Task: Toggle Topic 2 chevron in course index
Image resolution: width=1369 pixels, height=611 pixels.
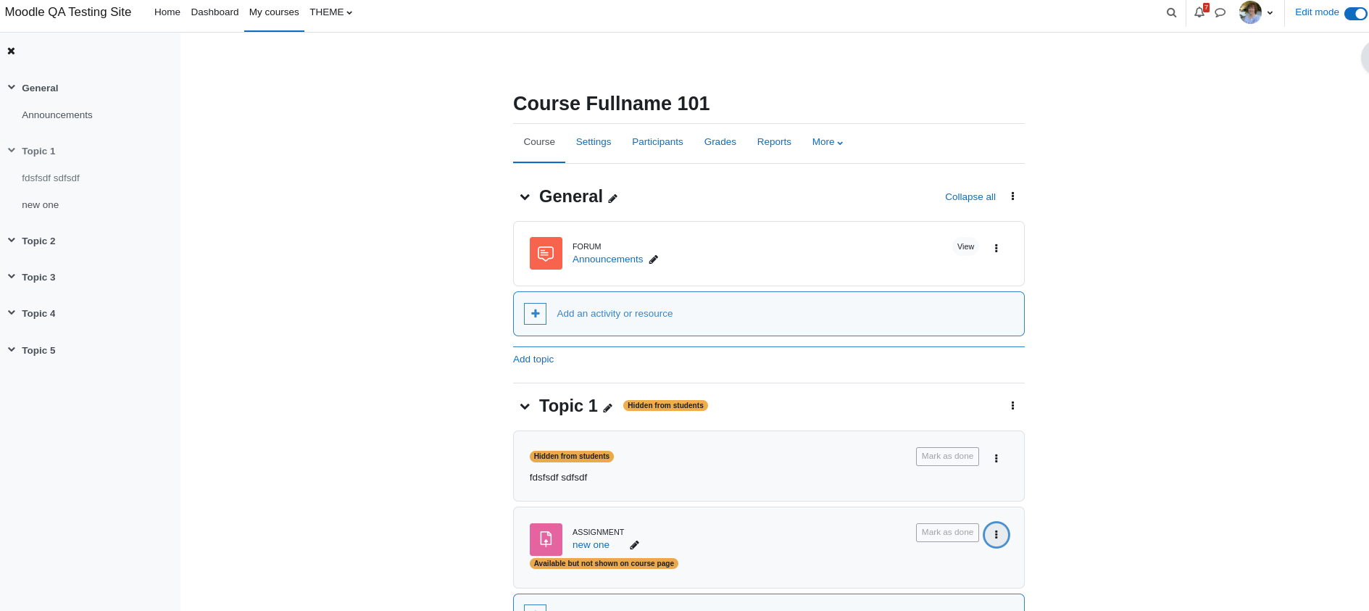Action: pos(12,240)
